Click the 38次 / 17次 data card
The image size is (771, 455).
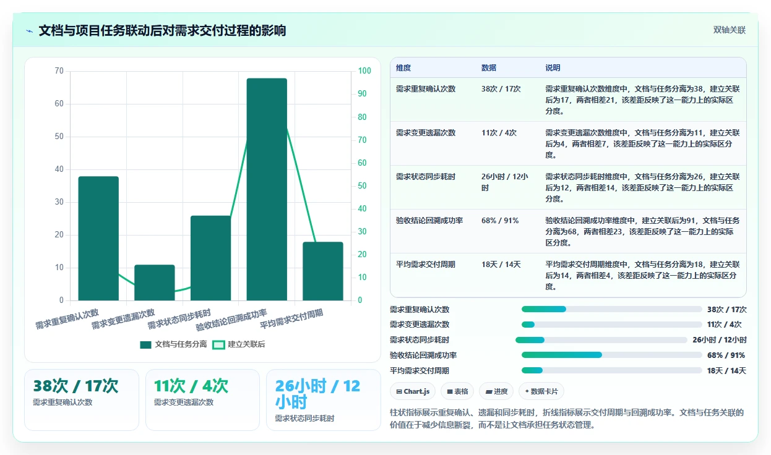82,399
